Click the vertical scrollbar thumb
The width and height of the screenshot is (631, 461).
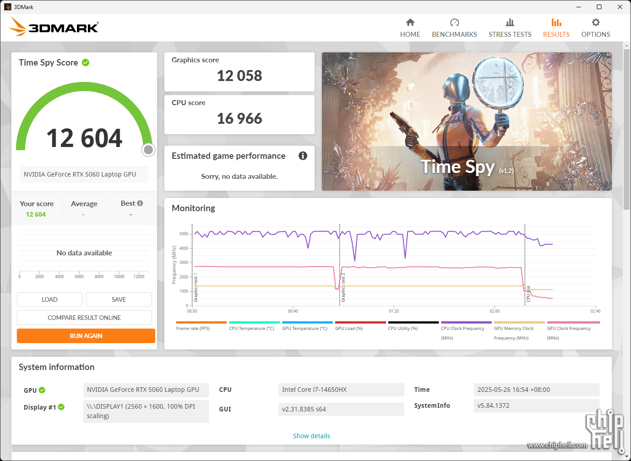tap(627, 130)
